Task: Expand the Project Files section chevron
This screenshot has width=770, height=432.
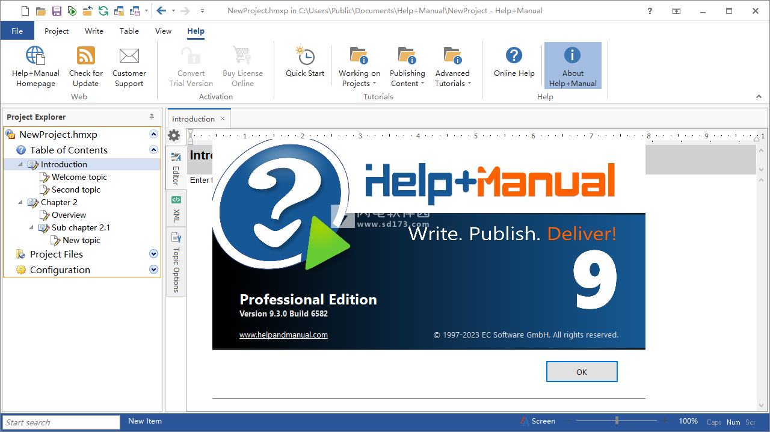Action: [153, 254]
